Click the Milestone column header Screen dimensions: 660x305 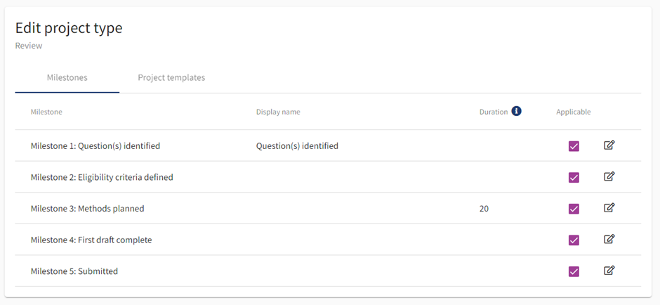[x=46, y=112]
